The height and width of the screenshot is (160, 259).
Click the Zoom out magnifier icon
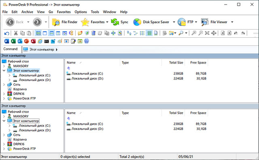coord(200,33)
